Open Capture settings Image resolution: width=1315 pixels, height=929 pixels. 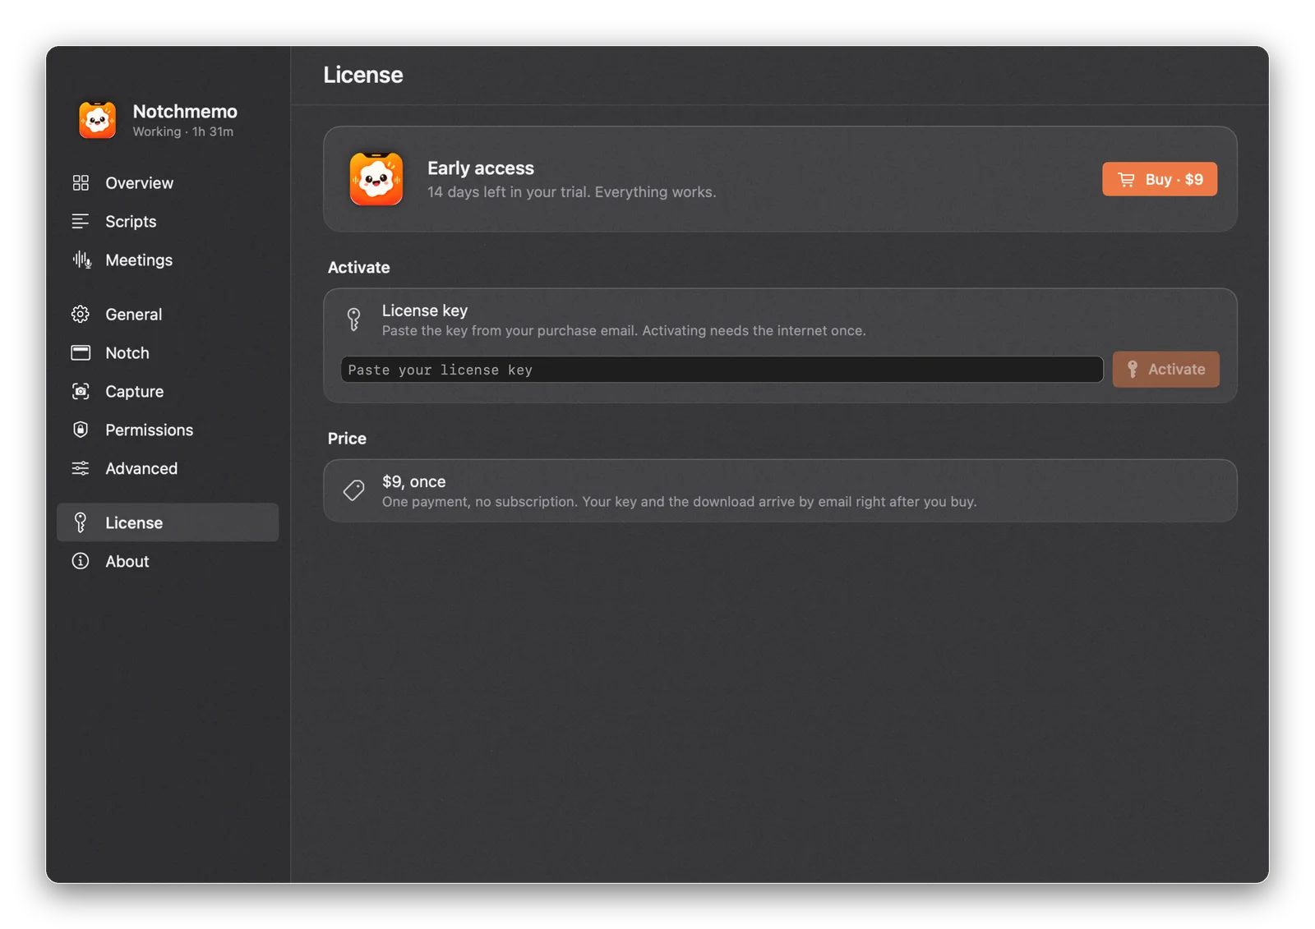[x=168, y=391]
